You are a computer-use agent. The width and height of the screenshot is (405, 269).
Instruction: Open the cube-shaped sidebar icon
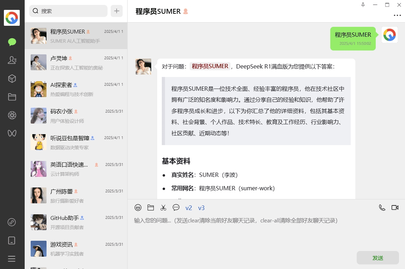[x=12, y=79]
